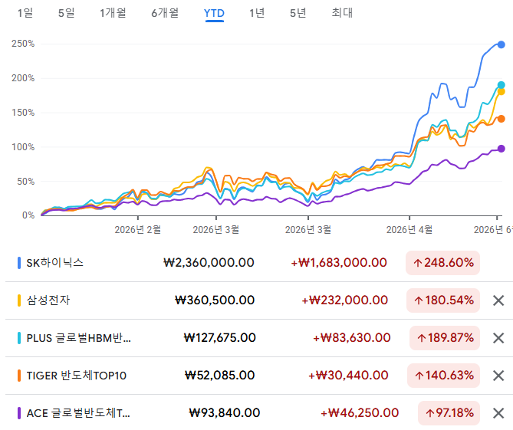The width and height of the screenshot is (513, 430).
Task: Click the purple endpoint dot on chart
Action: [x=501, y=149]
